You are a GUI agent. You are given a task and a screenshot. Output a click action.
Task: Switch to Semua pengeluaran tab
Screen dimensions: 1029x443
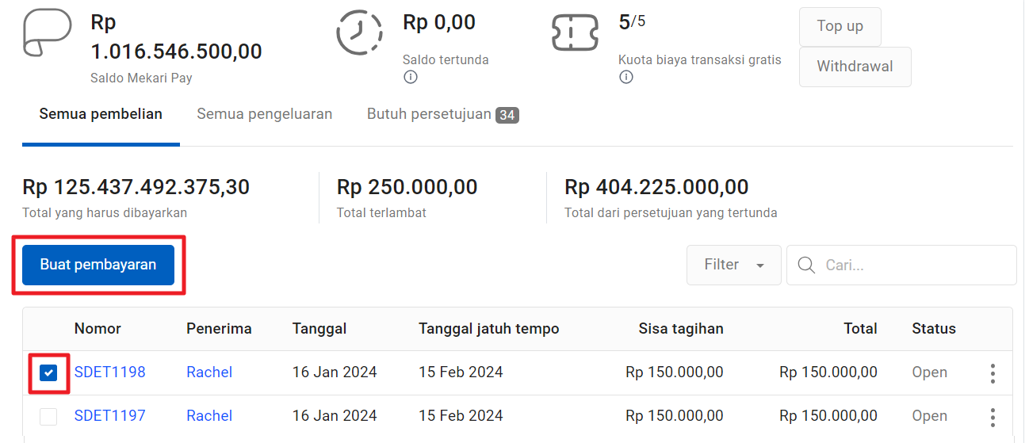coord(265,114)
